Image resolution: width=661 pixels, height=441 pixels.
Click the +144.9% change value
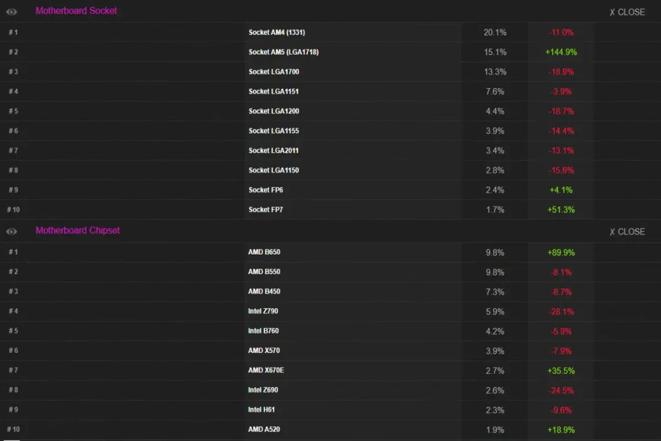[561, 52]
